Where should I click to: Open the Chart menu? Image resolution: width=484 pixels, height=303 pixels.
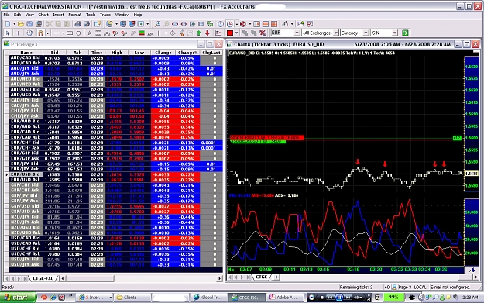click(43, 15)
